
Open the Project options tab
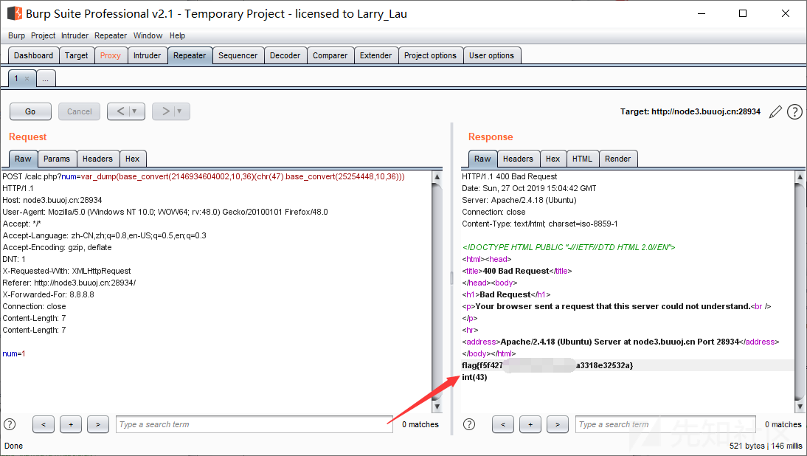[x=430, y=55]
